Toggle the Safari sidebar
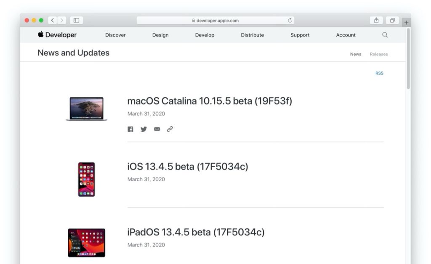The height and width of the screenshot is (264, 431). (x=76, y=20)
